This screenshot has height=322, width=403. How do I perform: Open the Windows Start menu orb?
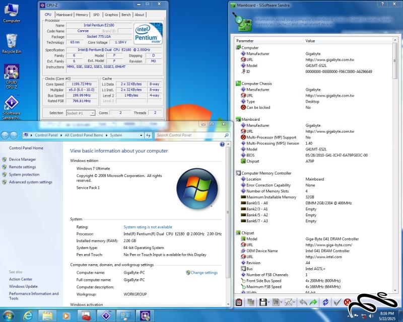(8, 315)
